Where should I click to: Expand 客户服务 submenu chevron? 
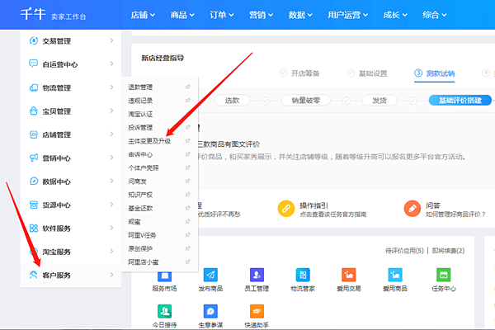[111, 275]
